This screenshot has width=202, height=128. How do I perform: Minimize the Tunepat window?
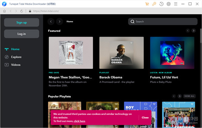(183, 4)
